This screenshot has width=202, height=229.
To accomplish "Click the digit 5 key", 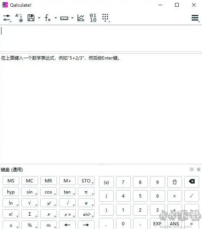I will (140, 196).
